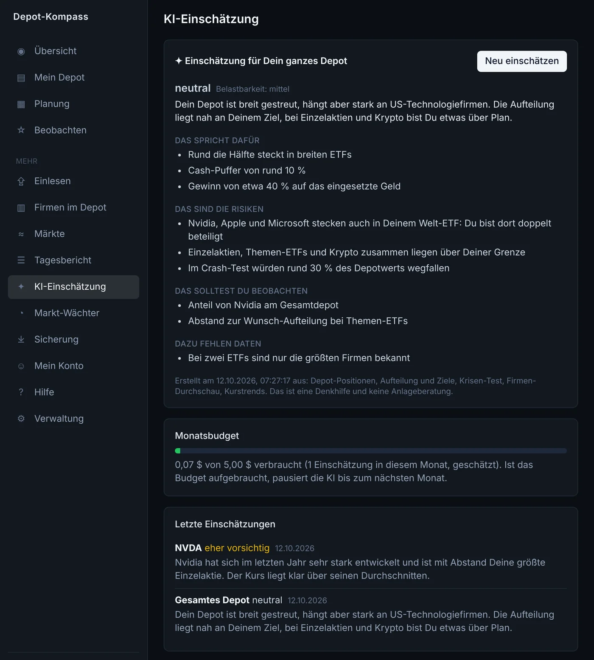This screenshot has height=660, width=594.
Task: Click the Firmen im Depot columns icon
Action: 21,207
